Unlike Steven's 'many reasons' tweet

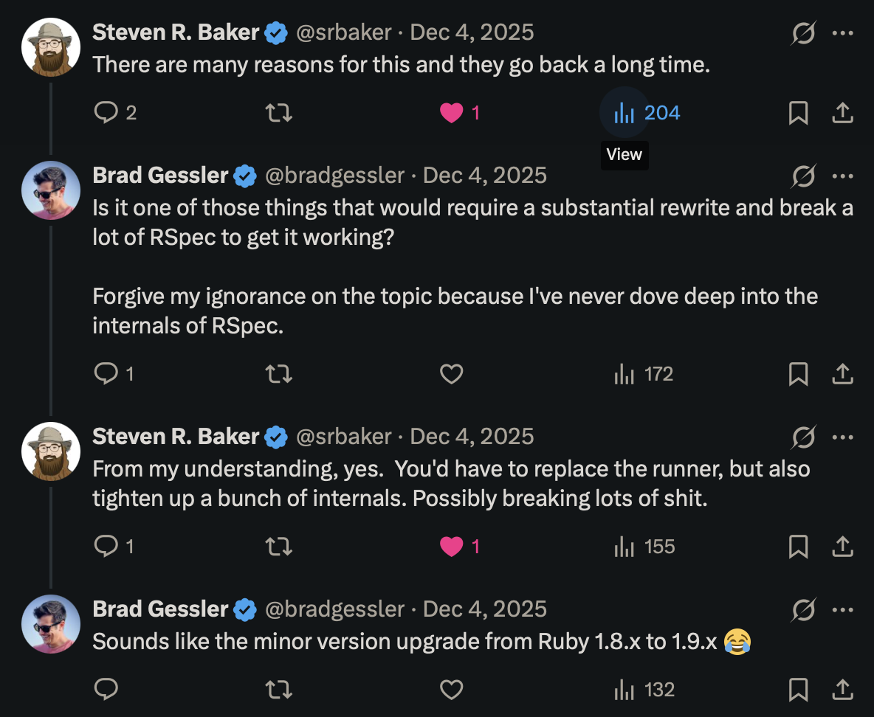click(x=451, y=113)
